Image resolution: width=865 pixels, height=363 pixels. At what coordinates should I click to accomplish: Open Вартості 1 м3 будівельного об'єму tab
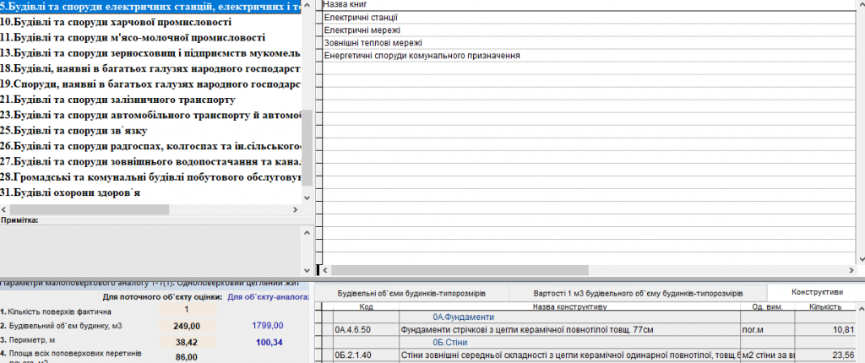pos(638,293)
